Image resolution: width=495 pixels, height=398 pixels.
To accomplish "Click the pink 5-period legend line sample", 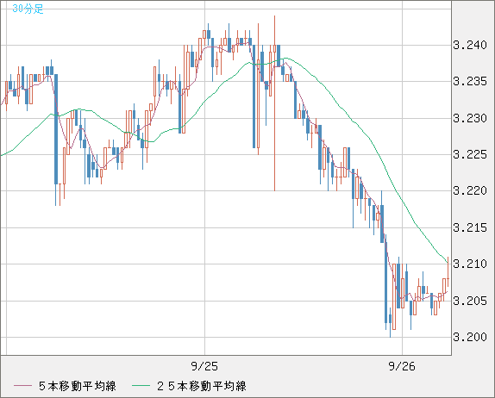I will tap(22, 386).
